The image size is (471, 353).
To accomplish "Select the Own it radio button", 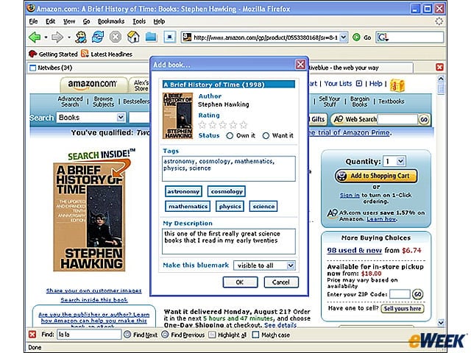I will [x=230, y=135].
